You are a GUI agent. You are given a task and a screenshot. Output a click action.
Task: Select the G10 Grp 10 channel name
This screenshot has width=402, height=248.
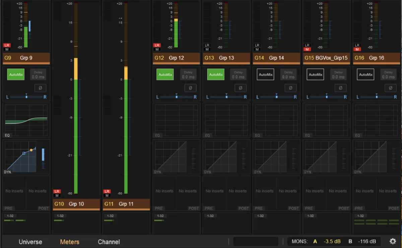pos(76,204)
